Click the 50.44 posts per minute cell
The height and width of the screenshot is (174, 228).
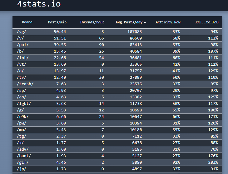click(x=60, y=31)
